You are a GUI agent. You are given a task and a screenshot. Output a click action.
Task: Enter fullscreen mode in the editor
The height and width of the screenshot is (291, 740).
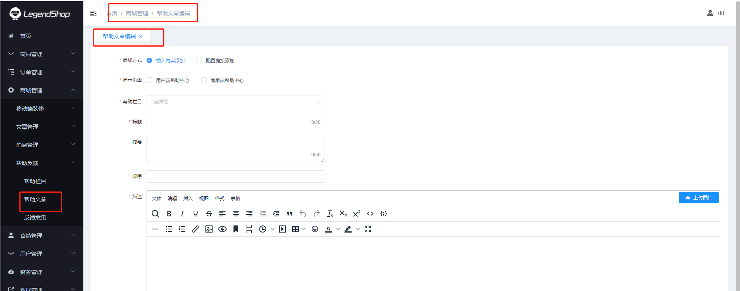(368, 229)
